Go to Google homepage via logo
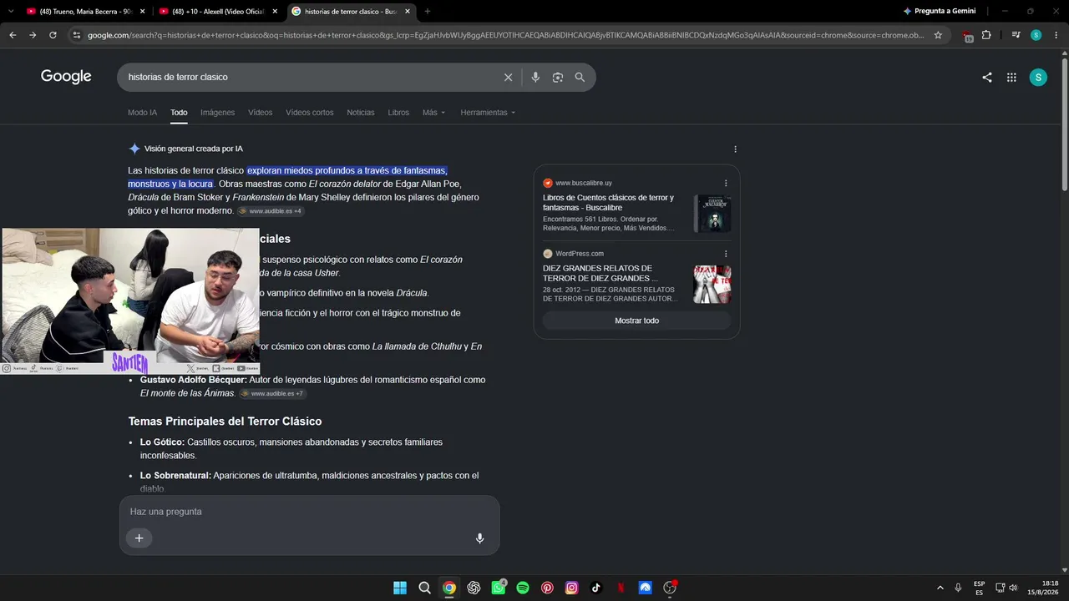The height and width of the screenshot is (601, 1069). click(66, 77)
